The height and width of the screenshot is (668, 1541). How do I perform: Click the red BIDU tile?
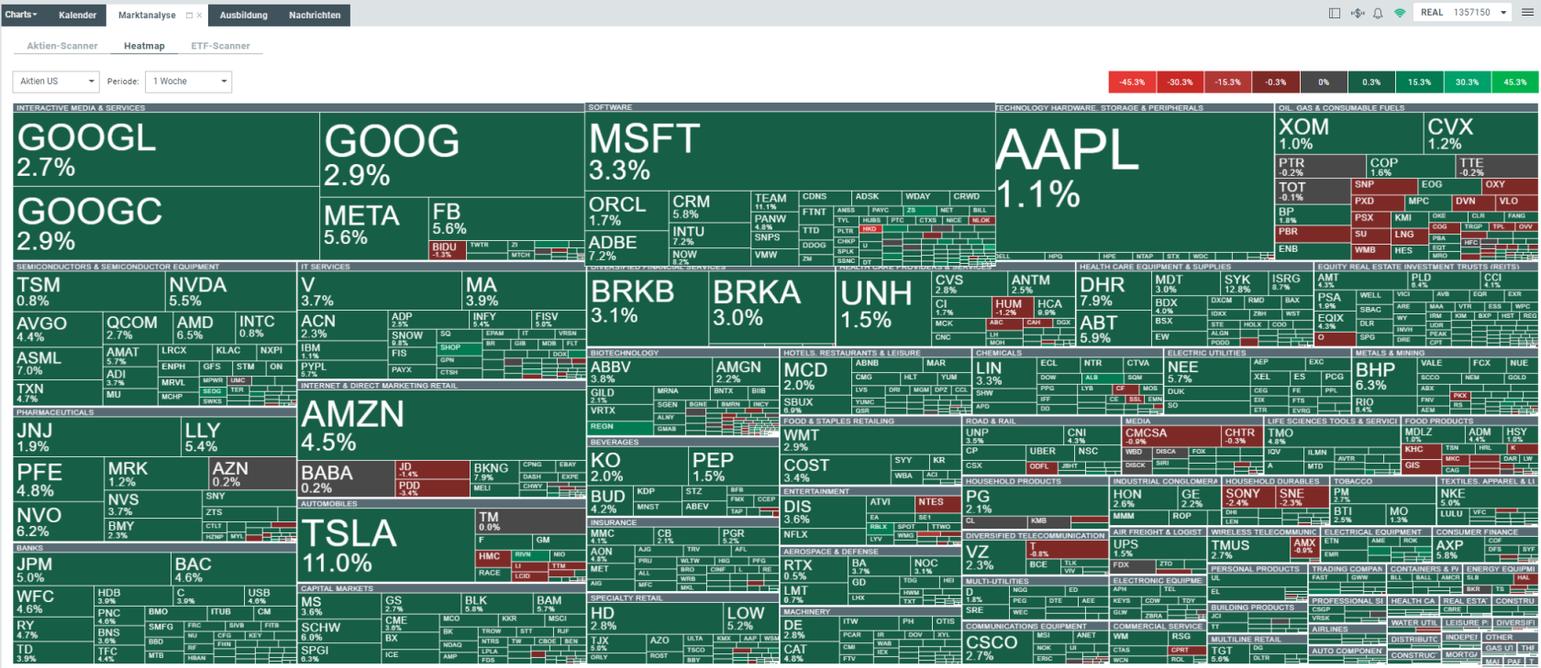[448, 250]
